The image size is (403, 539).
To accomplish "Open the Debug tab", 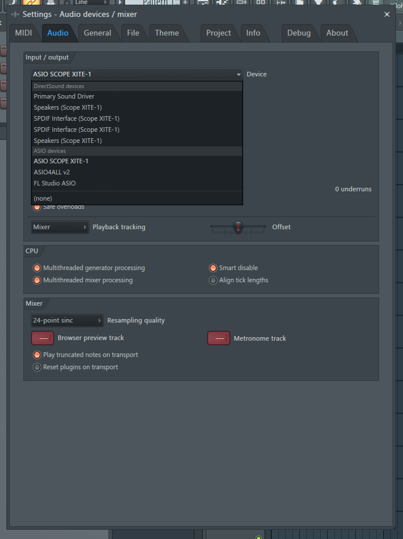I will click(x=299, y=33).
